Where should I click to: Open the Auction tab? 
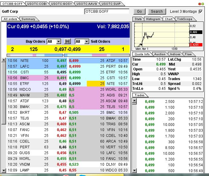coord(160,54)
